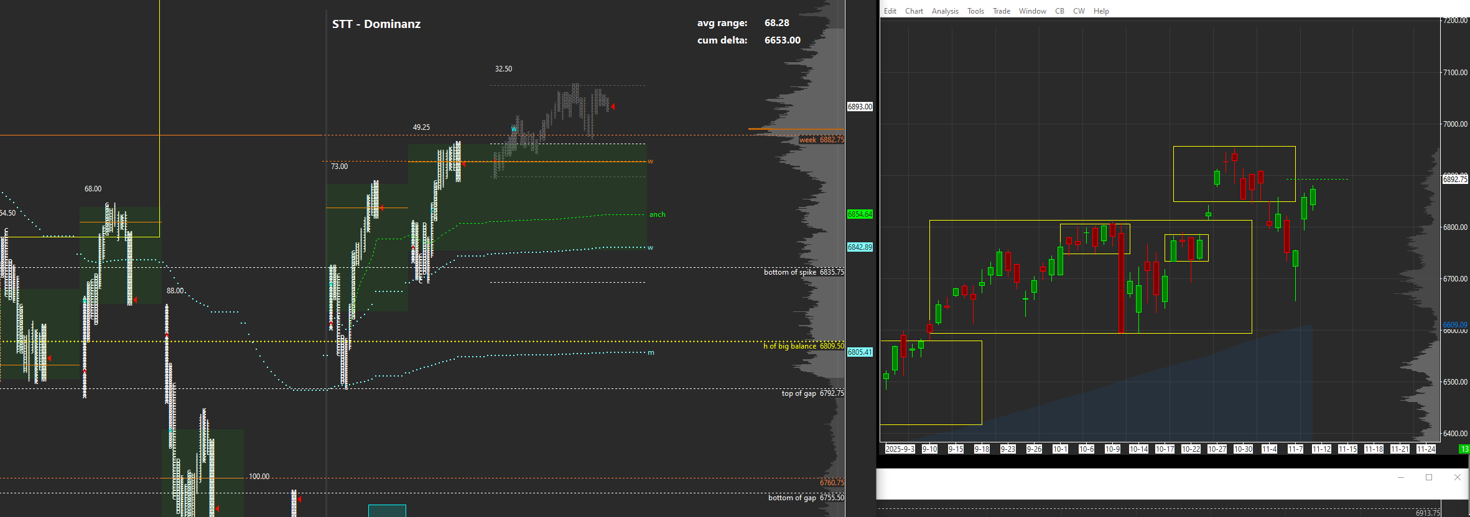The height and width of the screenshot is (517, 1470).
Task: Click the 11-4 date axis label
Action: [1269, 449]
